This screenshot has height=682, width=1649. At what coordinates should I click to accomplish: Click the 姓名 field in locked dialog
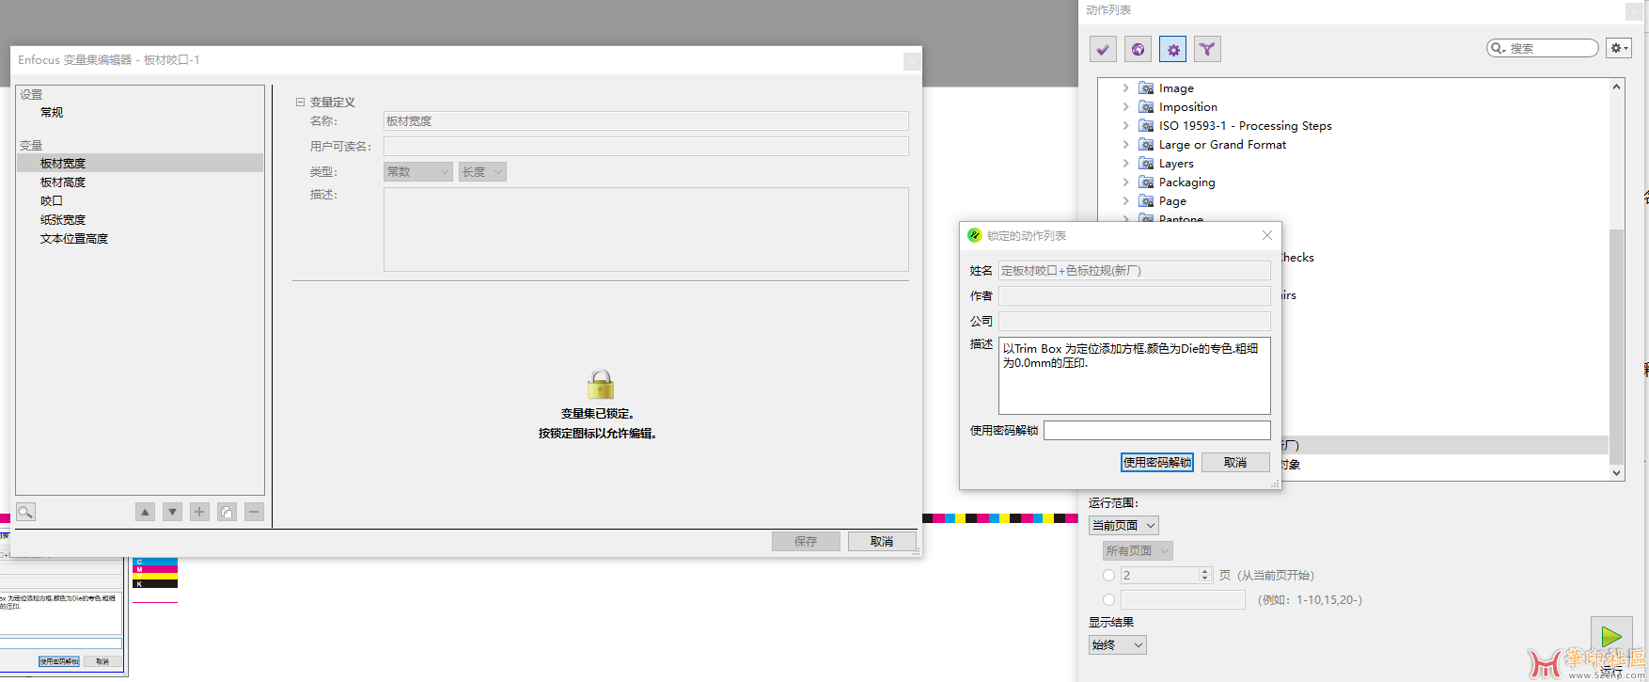[1135, 270]
